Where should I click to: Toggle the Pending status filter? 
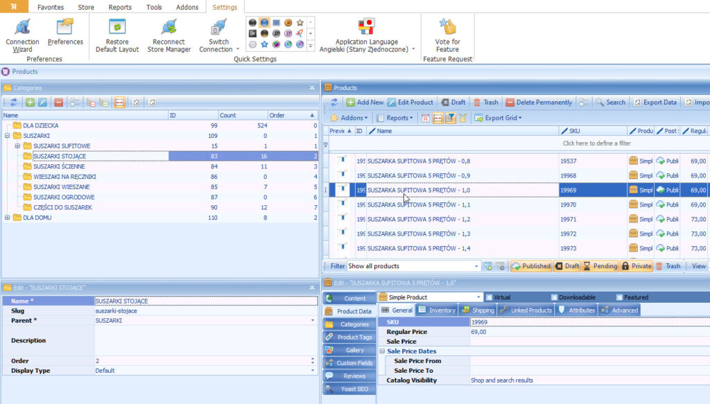click(x=600, y=266)
